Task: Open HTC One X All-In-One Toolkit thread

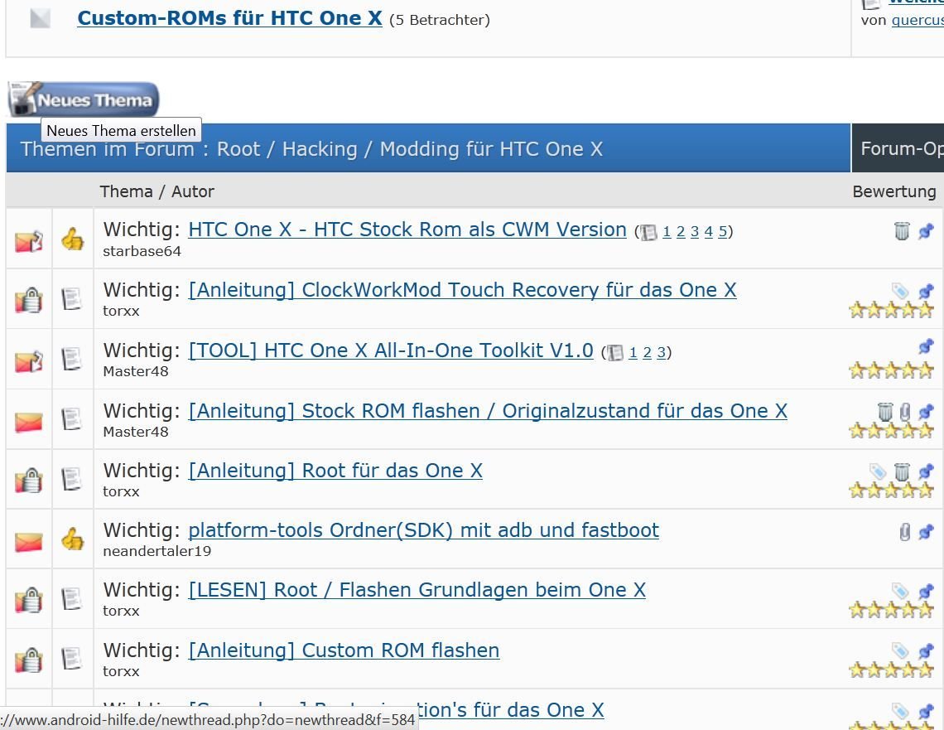Action: (x=391, y=350)
